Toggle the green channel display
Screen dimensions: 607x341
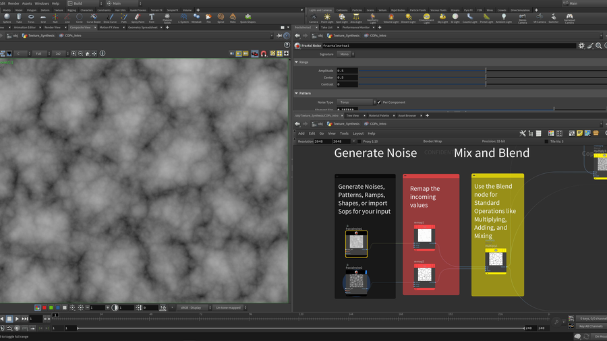click(x=51, y=308)
